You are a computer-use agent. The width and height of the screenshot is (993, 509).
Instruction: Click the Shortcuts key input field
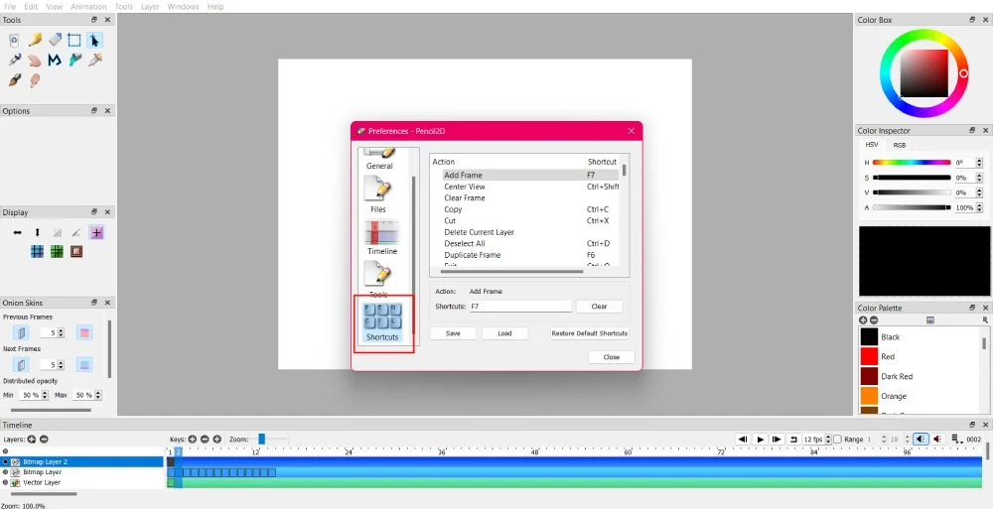click(519, 307)
